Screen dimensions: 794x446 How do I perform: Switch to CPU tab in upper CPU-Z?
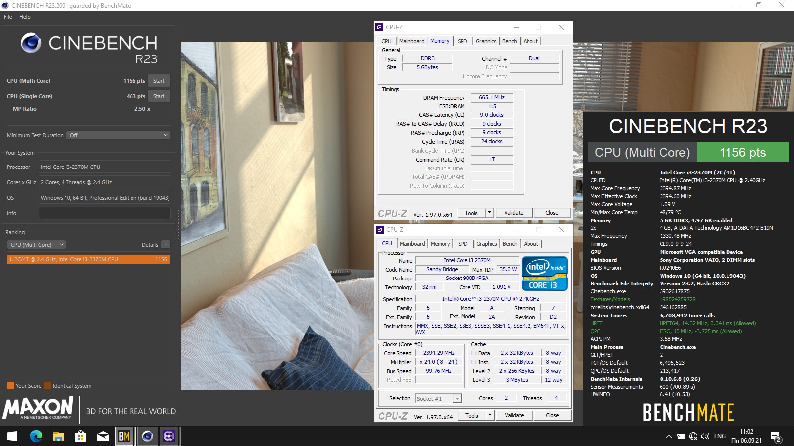pyautogui.click(x=386, y=41)
